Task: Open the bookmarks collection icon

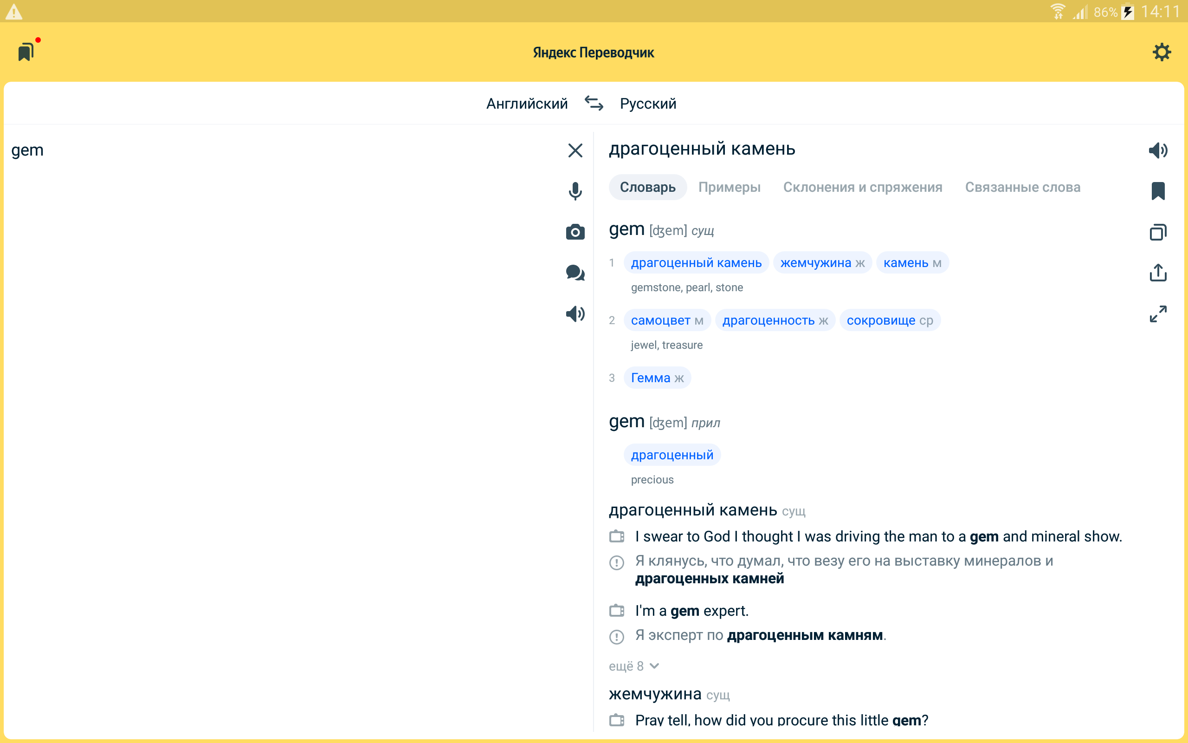Action: [26, 51]
